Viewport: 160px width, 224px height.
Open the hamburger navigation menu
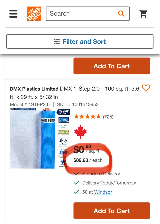pyautogui.click(x=13, y=14)
